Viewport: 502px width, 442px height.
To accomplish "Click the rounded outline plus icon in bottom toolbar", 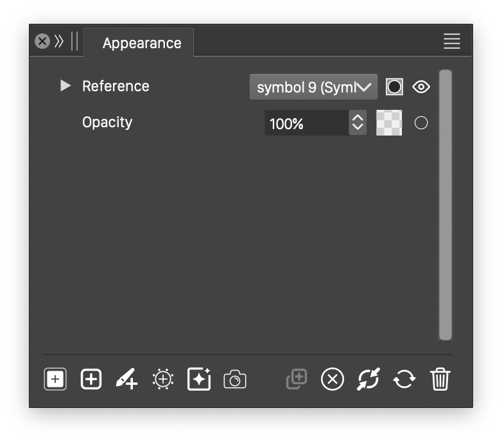I will click(x=91, y=380).
